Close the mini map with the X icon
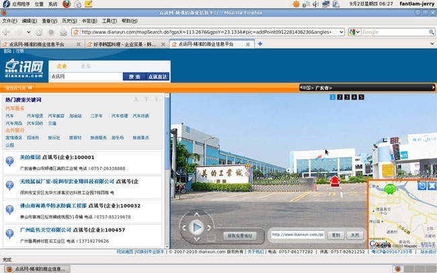Screen dimensions: 437x273 (432, 186)
